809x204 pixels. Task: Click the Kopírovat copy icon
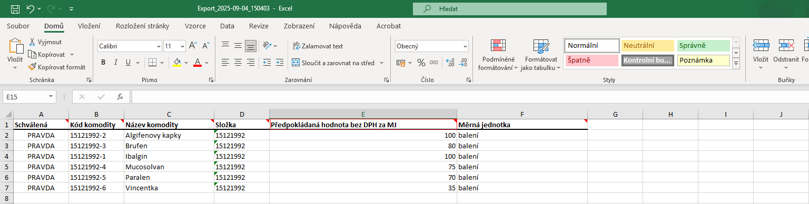pyautogui.click(x=32, y=54)
